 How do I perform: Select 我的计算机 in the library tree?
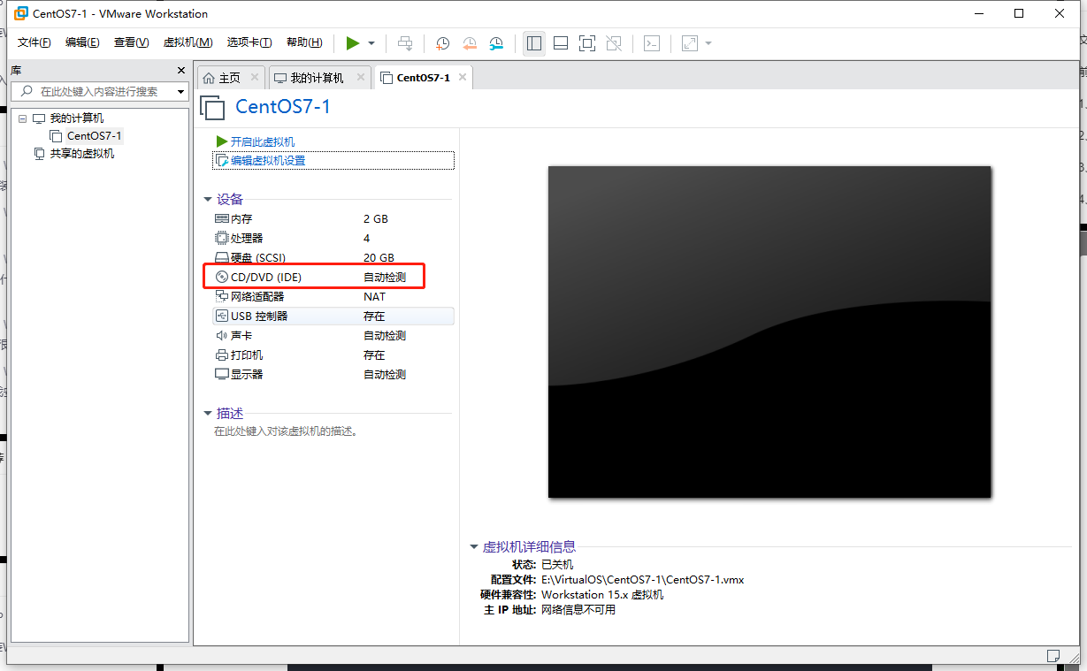pyautogui.click(x=76, y=118)
